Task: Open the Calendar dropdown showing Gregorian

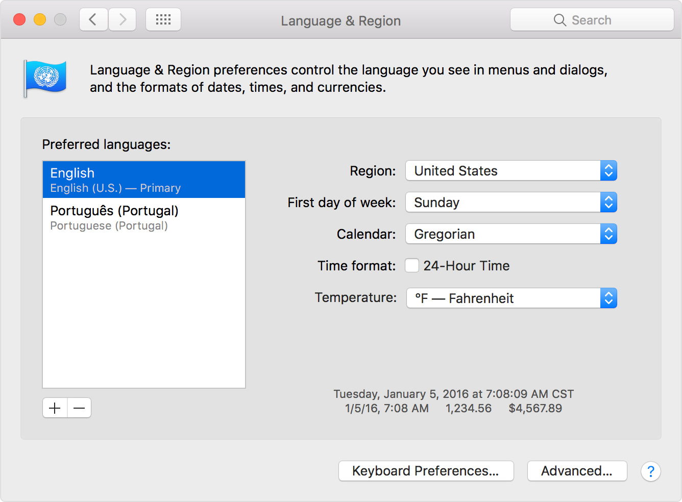Action: 511,234
